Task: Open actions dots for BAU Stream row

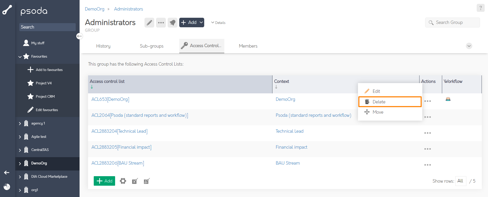Action: click(x=427, y=165)
